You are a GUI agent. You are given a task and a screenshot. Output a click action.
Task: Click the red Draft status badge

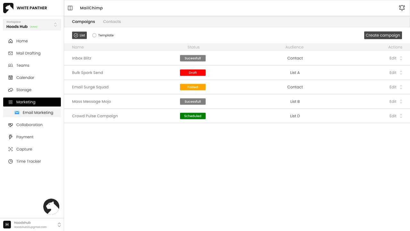tap(193, 73)
